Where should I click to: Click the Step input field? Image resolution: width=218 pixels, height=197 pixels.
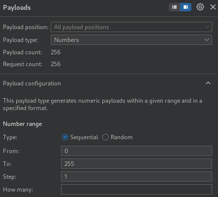click(136, 177)
